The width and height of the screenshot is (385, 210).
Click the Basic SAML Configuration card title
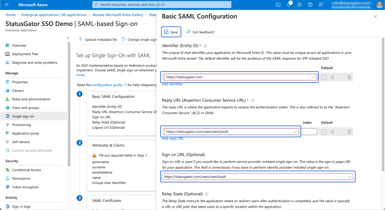point(114,97)
